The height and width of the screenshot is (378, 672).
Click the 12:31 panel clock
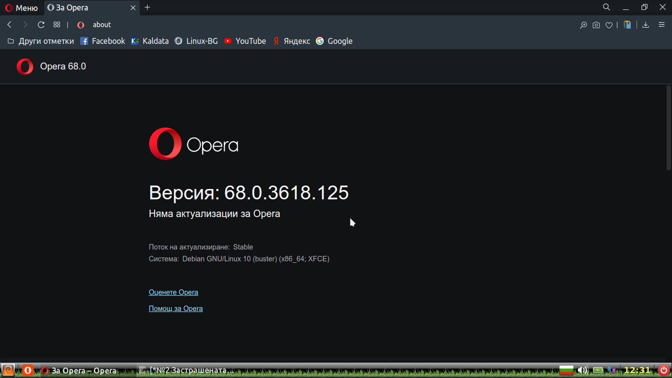(x=637, y=370)
